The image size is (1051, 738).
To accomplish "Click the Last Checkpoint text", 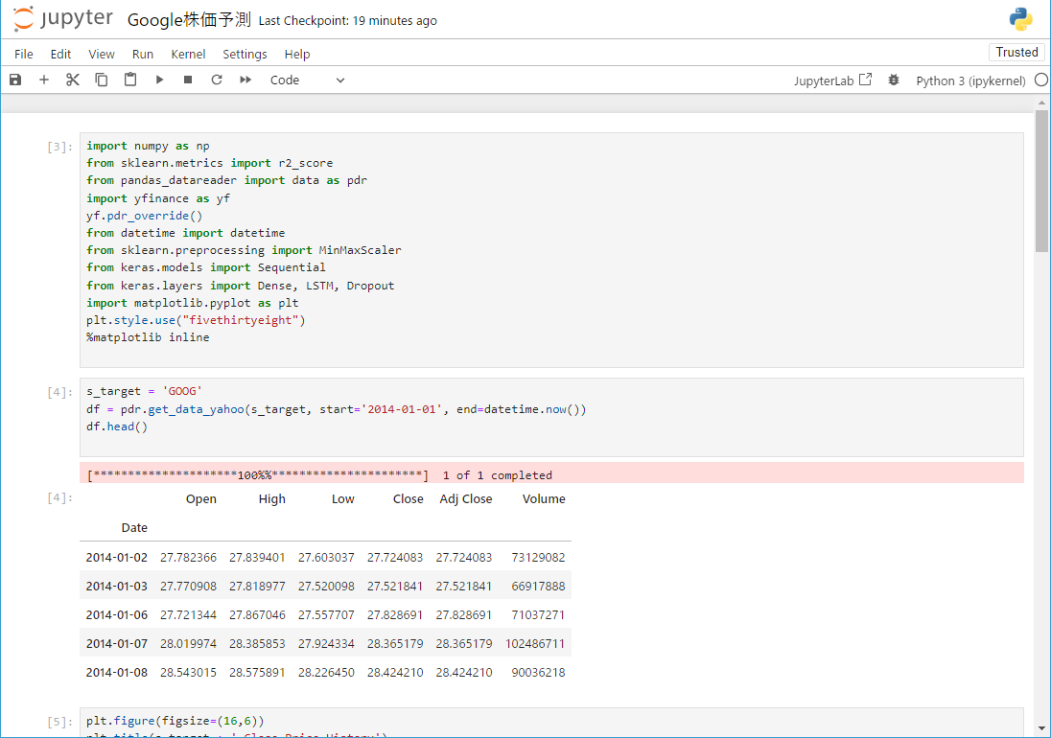I will click(x=347, y=21).
